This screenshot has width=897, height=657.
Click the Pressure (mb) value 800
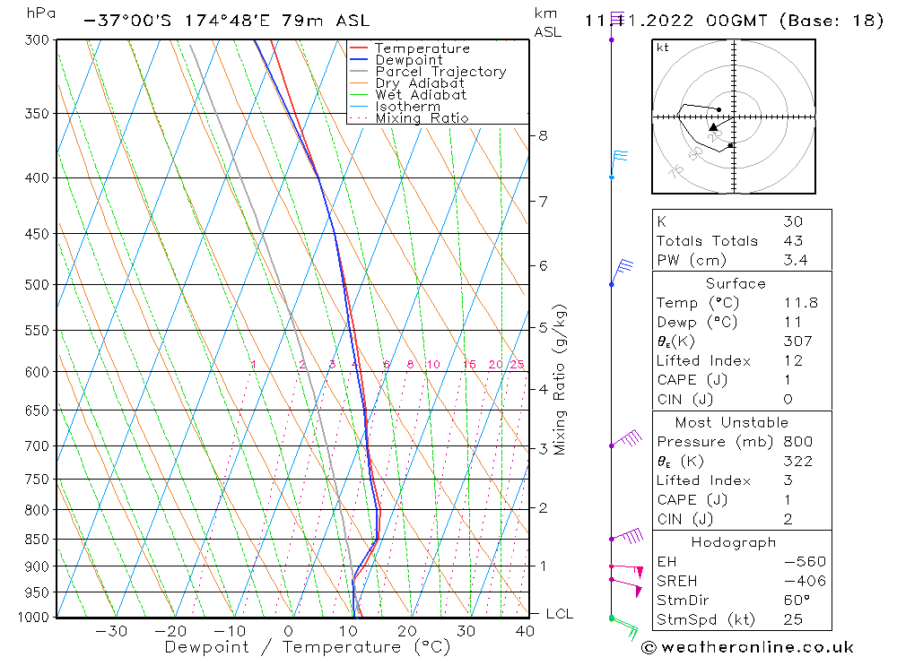pos(798,441)
